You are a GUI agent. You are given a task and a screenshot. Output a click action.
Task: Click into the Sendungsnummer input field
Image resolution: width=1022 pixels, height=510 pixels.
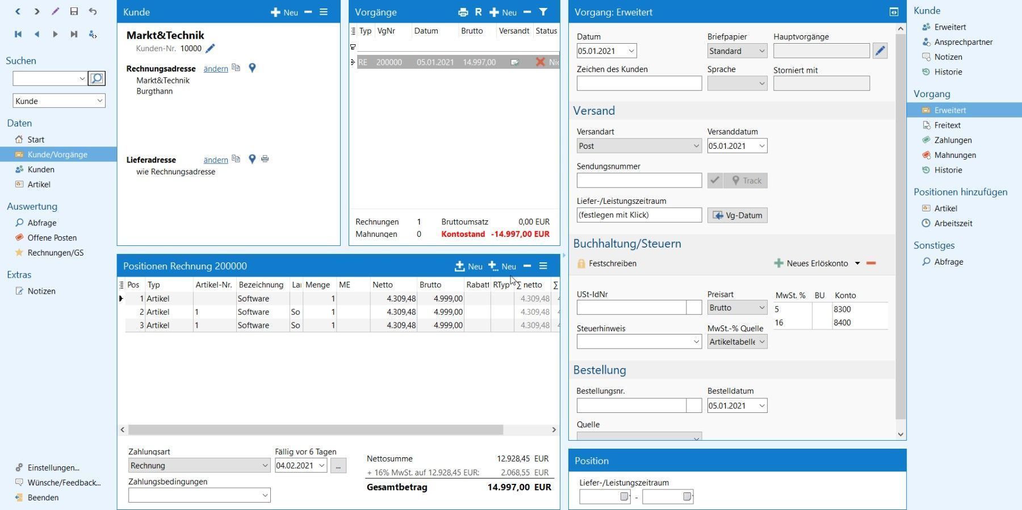639,181
